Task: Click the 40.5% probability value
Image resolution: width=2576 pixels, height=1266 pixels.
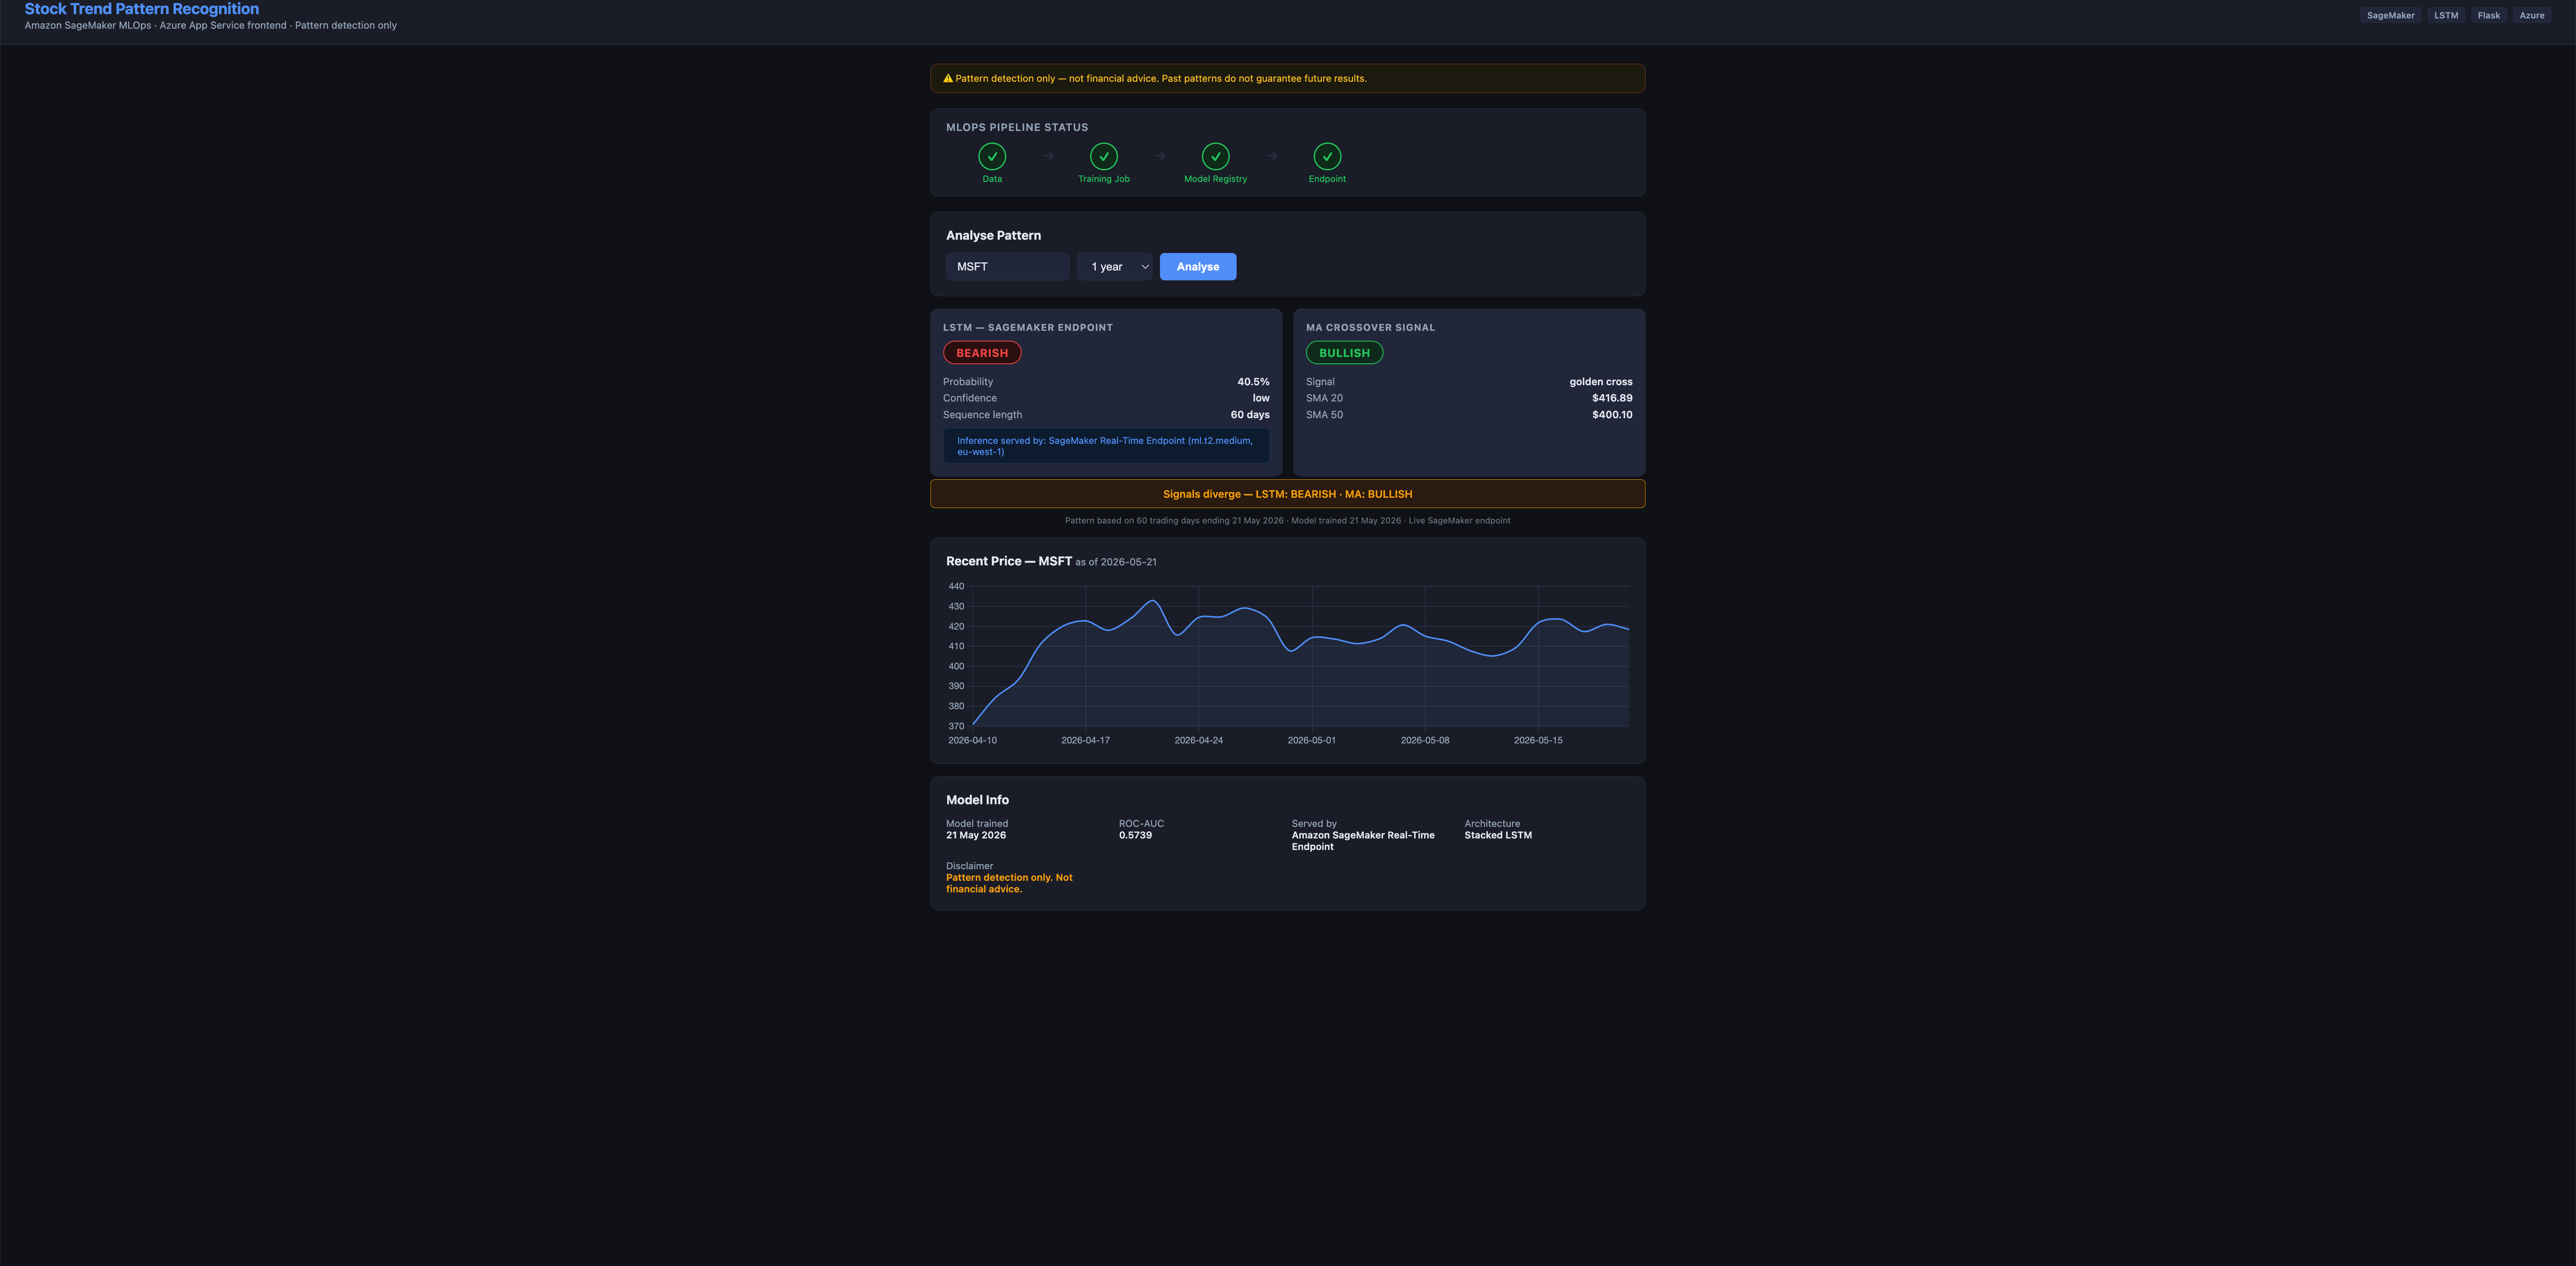Action: [1252, 382]
